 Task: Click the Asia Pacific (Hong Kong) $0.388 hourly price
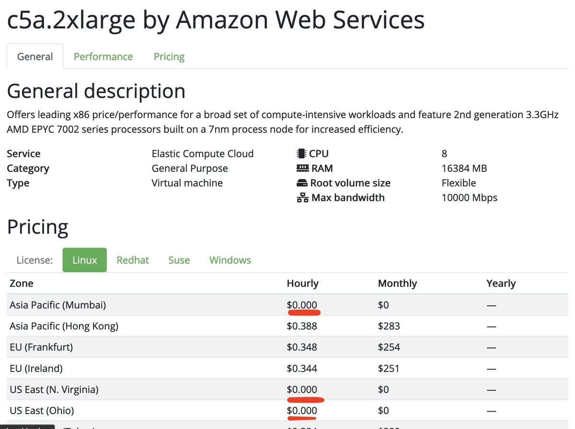pos(302,326)
